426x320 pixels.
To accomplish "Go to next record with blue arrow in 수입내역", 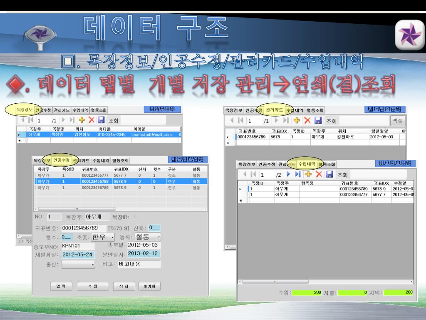I will (289, 174).
